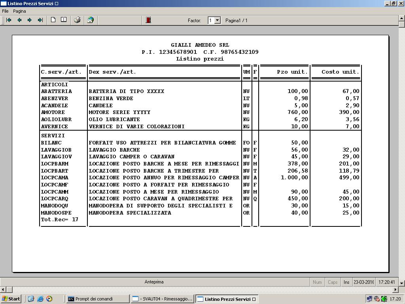405x304 pixels.
Task: Click the LOCPCAMF code
Action: [55, 185]
